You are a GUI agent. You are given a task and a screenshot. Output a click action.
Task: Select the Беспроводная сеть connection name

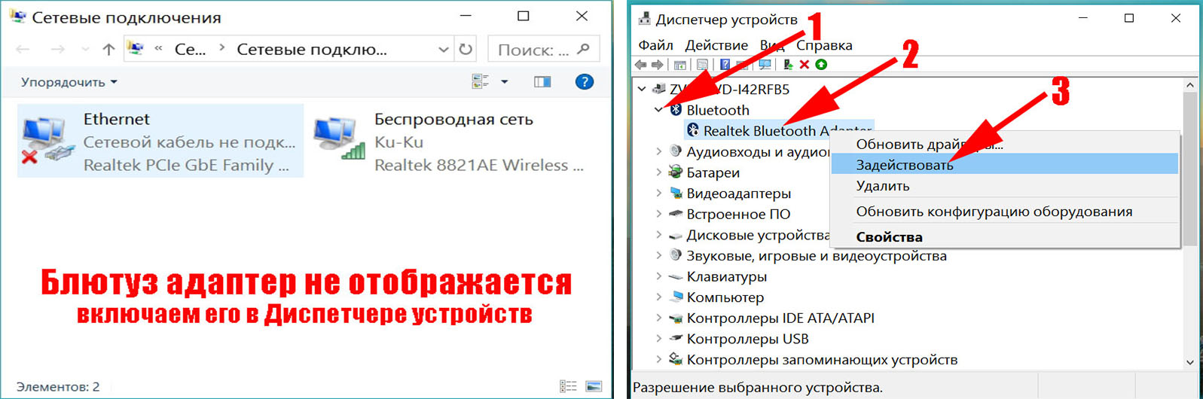point(453,119)
